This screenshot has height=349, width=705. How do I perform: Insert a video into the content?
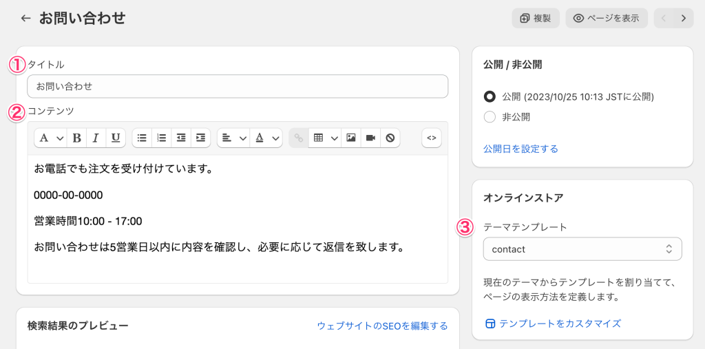point(370,138)
